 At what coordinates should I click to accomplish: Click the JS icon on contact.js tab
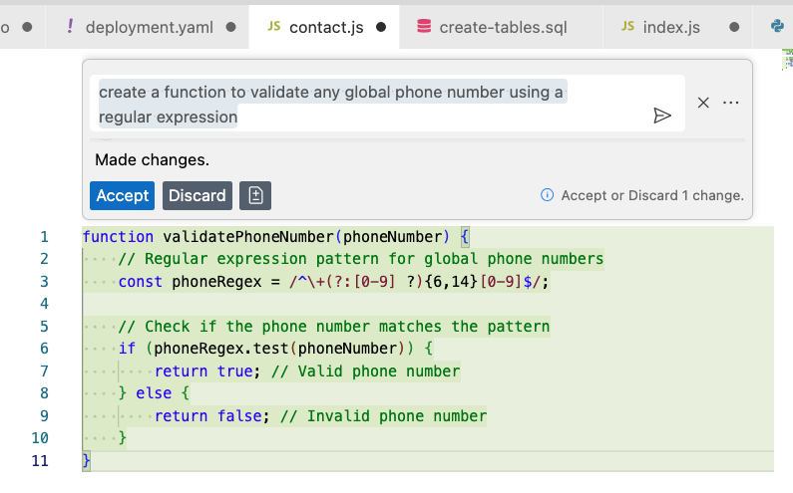[274, 26]
